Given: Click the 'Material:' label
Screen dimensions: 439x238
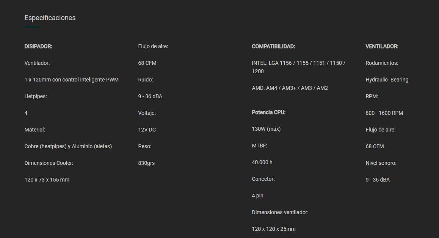Looking at the screenshot, I should coord(35,130).
